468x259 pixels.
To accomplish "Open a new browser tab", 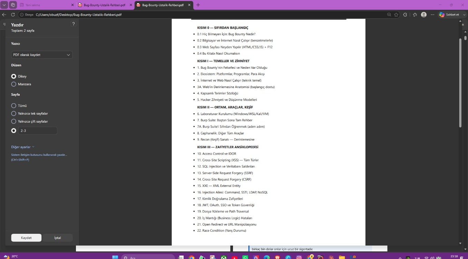I will pos(198,5).
